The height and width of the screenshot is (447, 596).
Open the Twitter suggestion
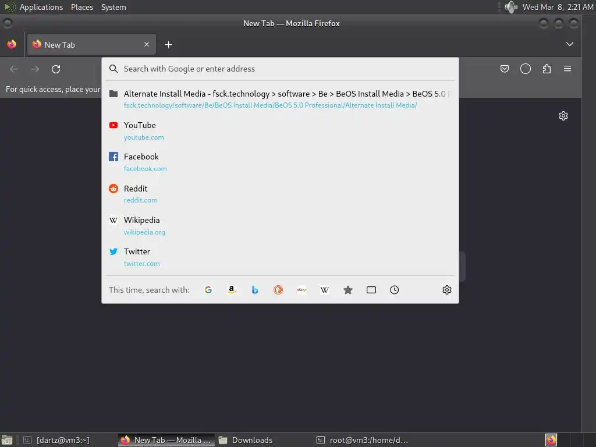[280, 257]
